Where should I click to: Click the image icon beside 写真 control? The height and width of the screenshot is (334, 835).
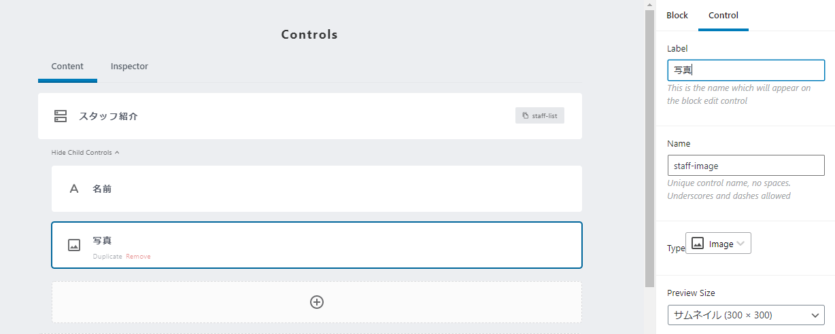(74, 245)
